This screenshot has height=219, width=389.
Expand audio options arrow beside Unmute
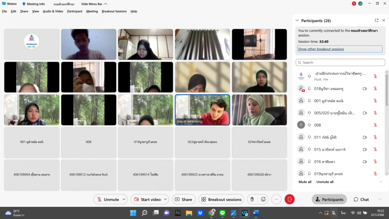click(x=124, y=200)
